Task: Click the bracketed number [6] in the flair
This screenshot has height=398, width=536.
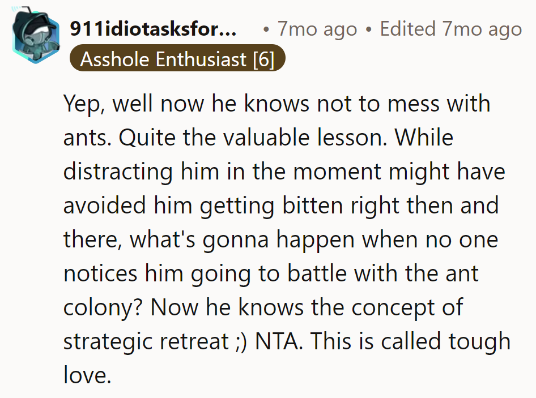Action: tap(263, 59)
